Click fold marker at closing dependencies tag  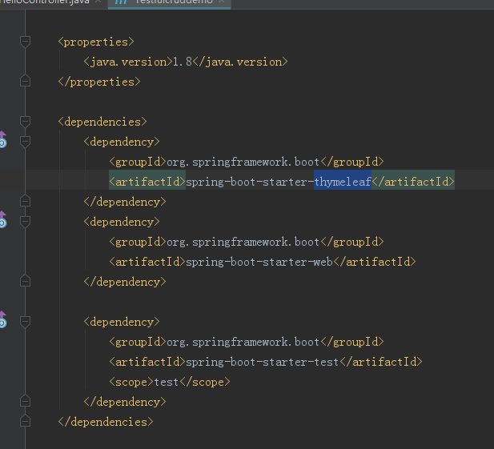coord(25,421)
